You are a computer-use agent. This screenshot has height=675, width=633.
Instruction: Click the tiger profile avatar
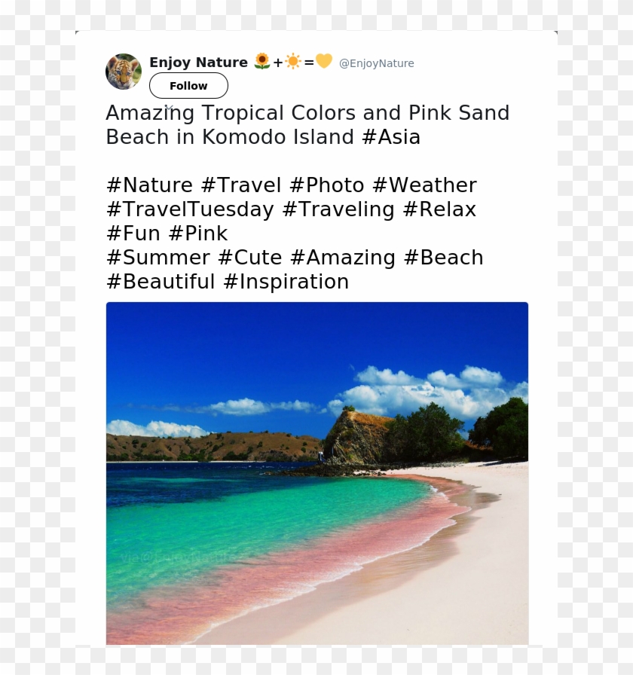124,71
